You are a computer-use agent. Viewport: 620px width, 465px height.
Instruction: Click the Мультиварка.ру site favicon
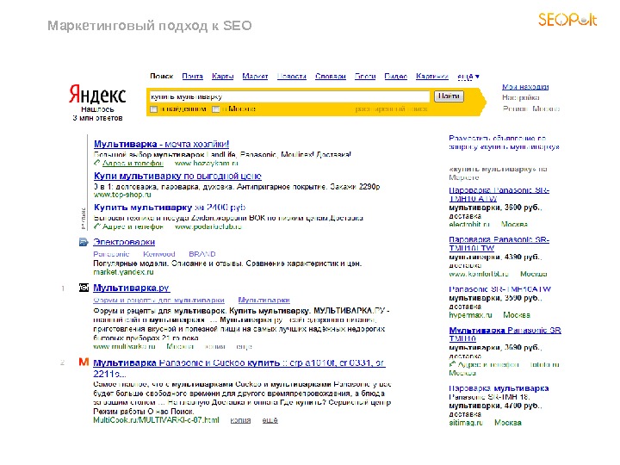[x=84, y=288]
